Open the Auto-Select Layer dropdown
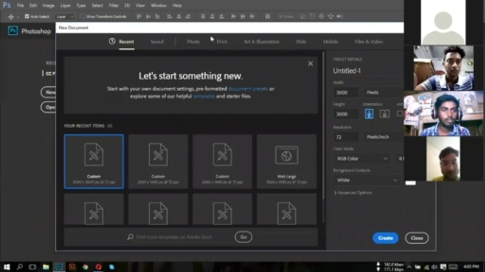The image size is (485, 272). click(65, 17)
